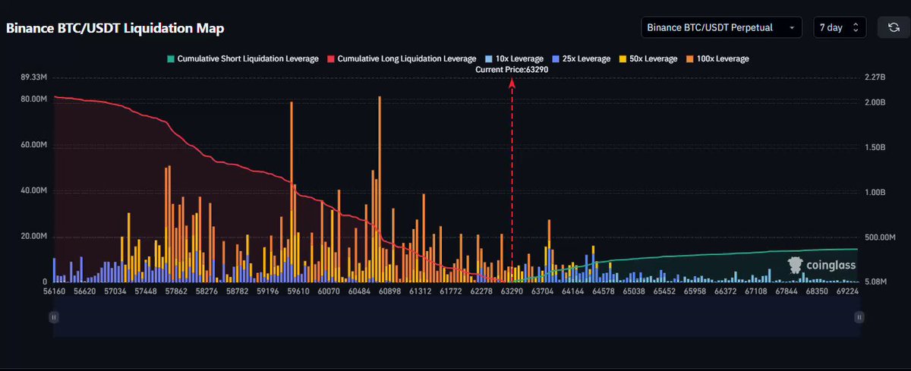
Task: Click the red long liquidation color swatch
Action: [x=331, y=58]
